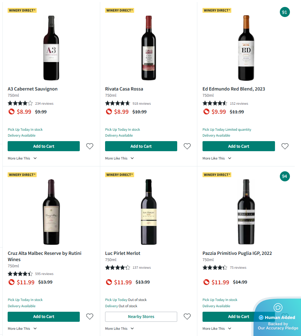Read the 595 reviews for Cruz Alta Malbec
This screenshot has width=301, height=336.
(44, 274)
